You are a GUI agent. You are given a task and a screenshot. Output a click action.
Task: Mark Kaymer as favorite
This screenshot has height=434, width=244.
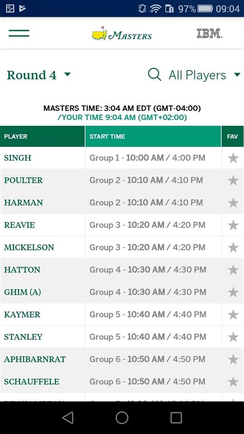click(x=233, y=314)
